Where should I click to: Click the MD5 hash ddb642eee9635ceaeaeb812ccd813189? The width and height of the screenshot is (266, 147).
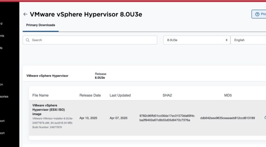point(227,118)
